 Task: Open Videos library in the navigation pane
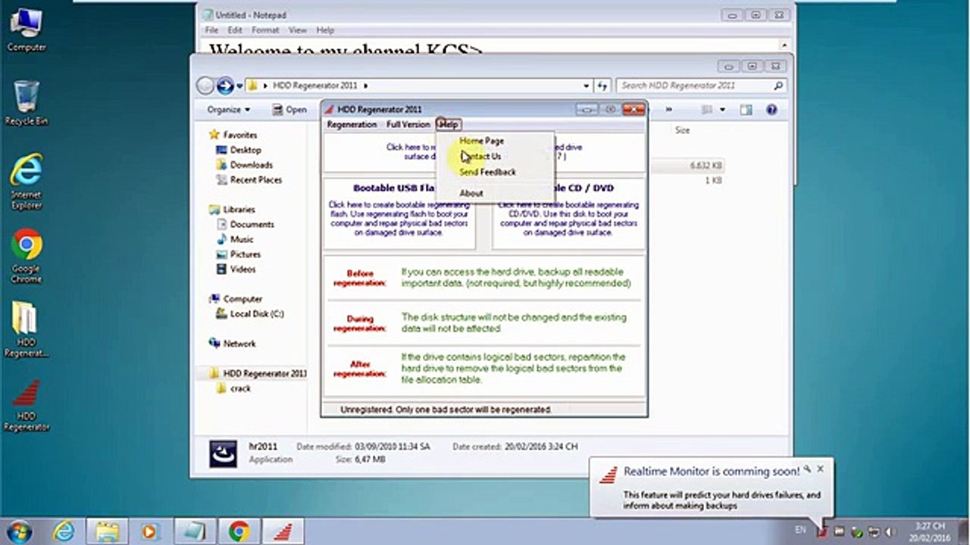pos(242,269)
